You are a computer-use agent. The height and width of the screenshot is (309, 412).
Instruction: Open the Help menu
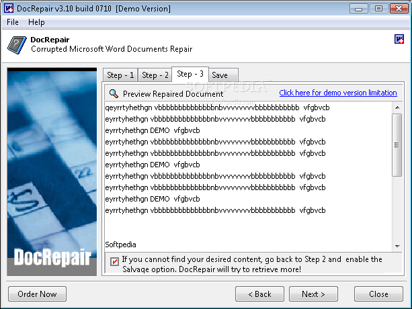(36, 22)
